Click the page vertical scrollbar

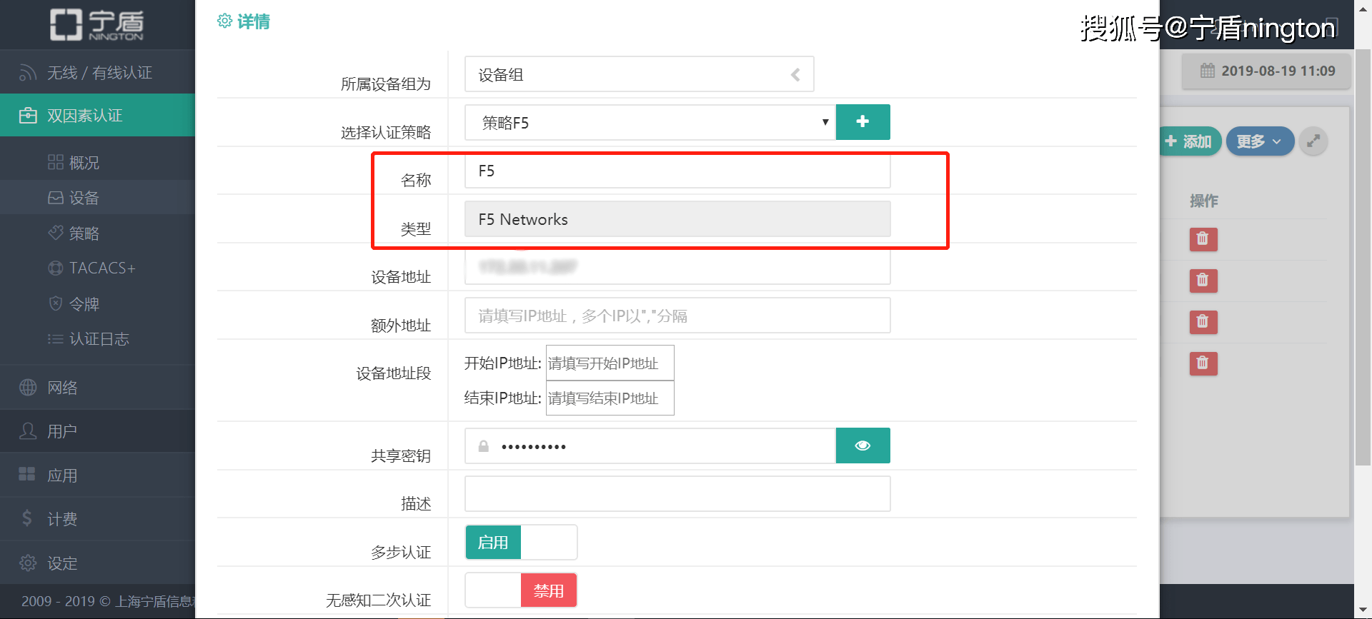[x=1363, y=257]
